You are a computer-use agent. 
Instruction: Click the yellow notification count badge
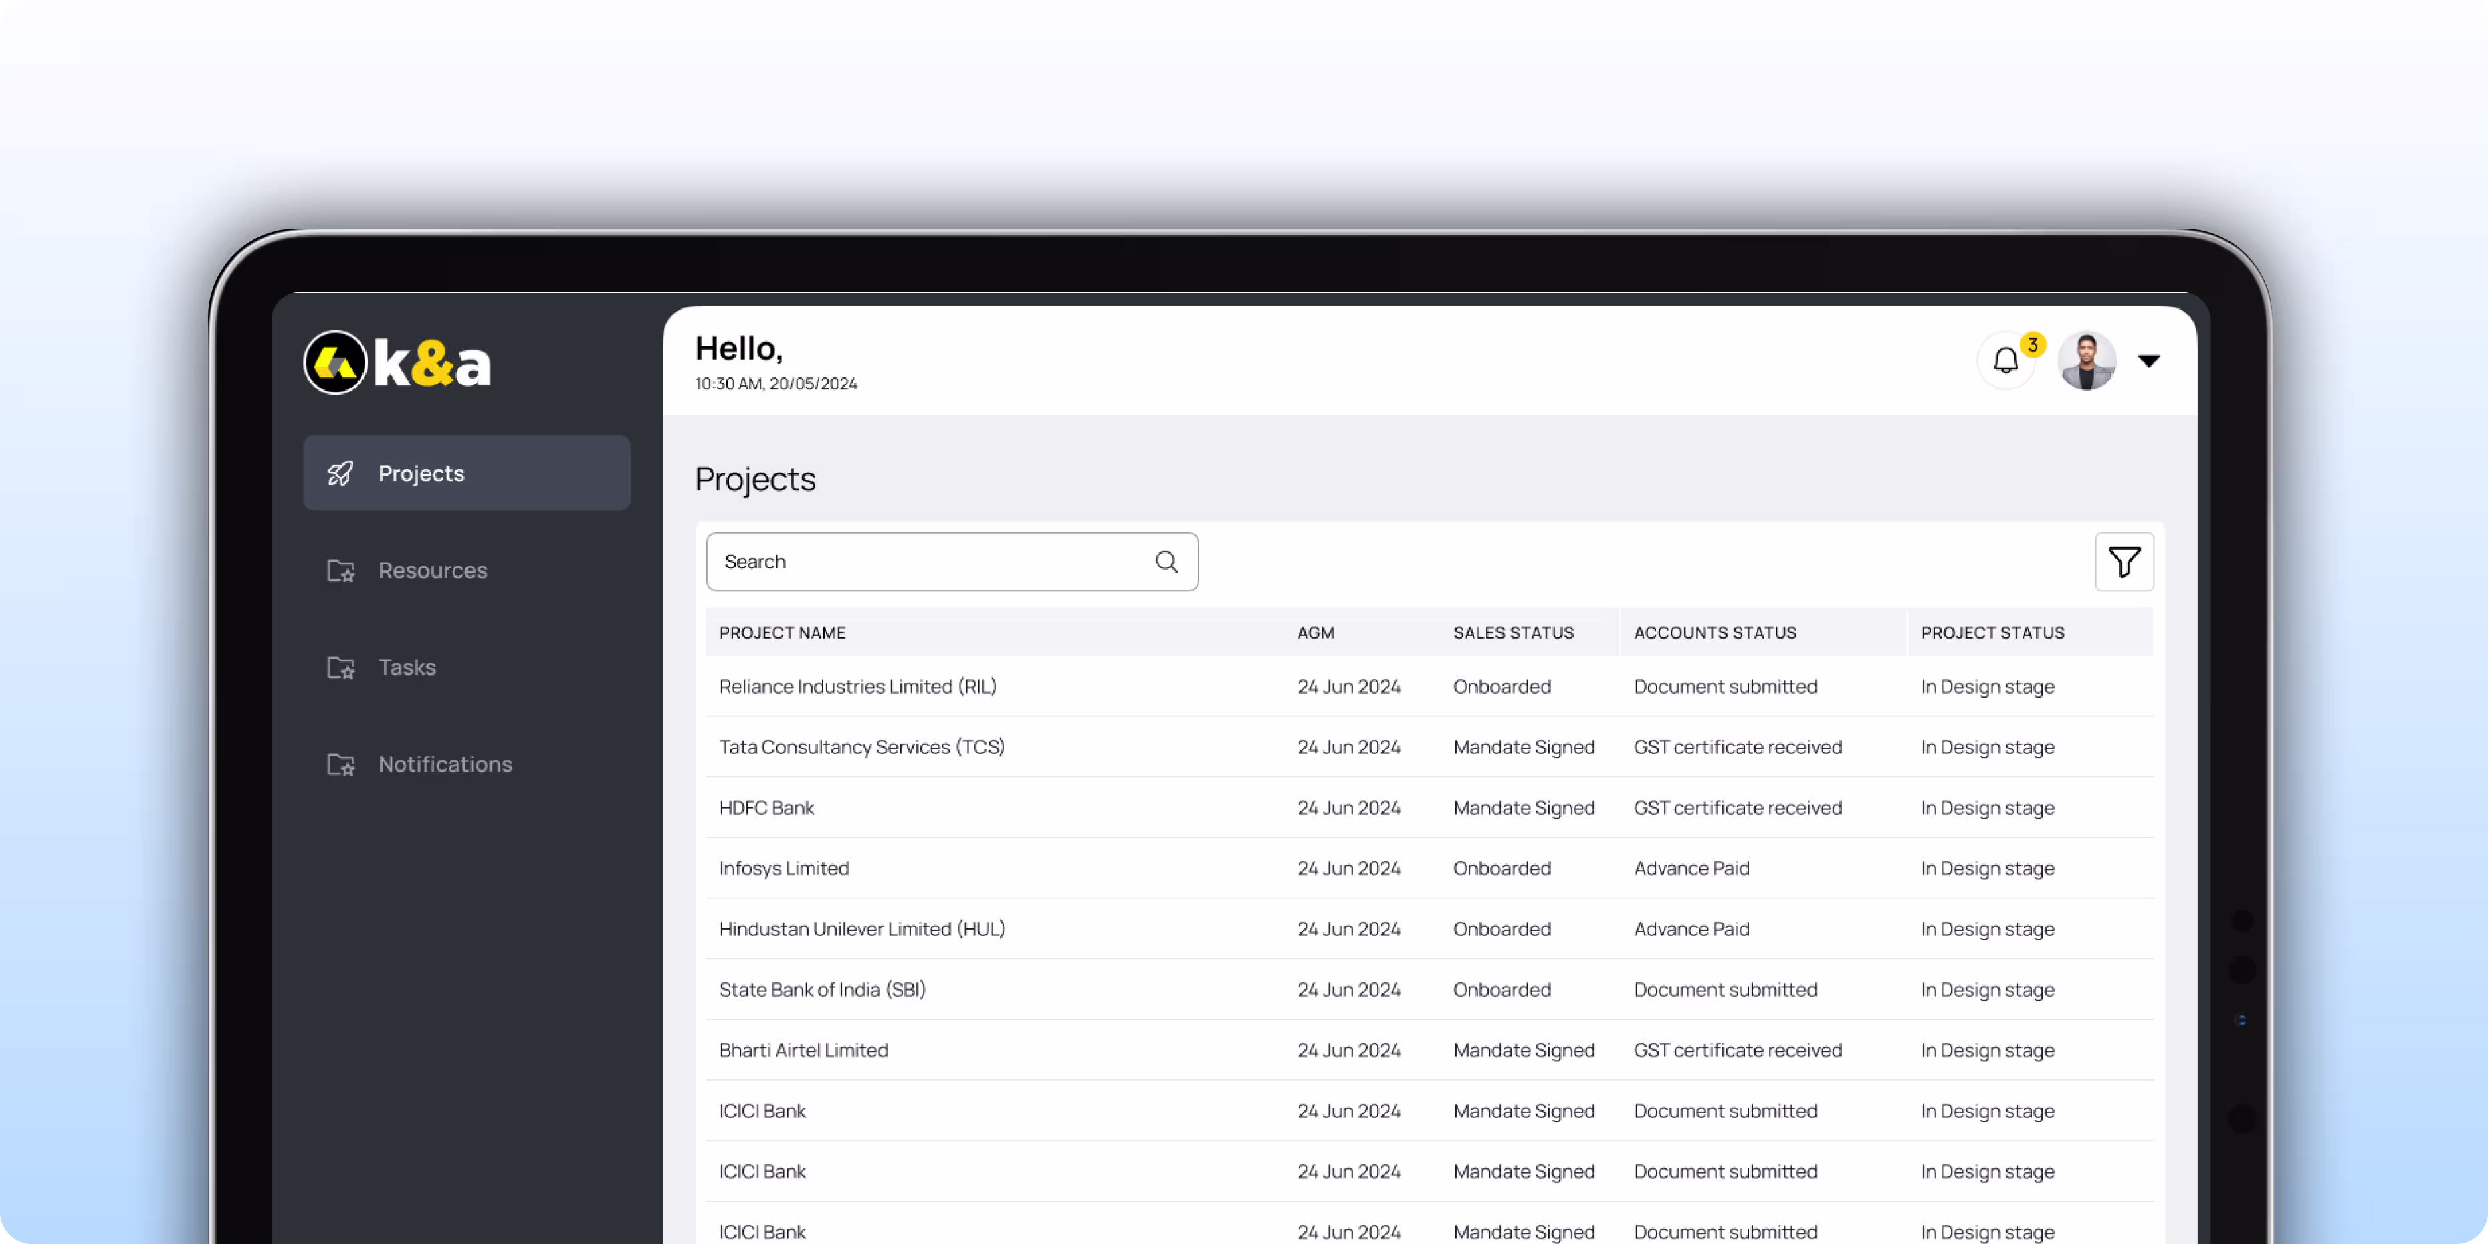(2032, 345)
